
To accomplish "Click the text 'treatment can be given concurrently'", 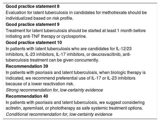I will [x=64, y=60].
